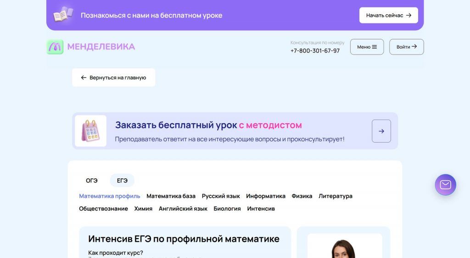
Task: Select the Обществознание subject
Action: (103, 209)
